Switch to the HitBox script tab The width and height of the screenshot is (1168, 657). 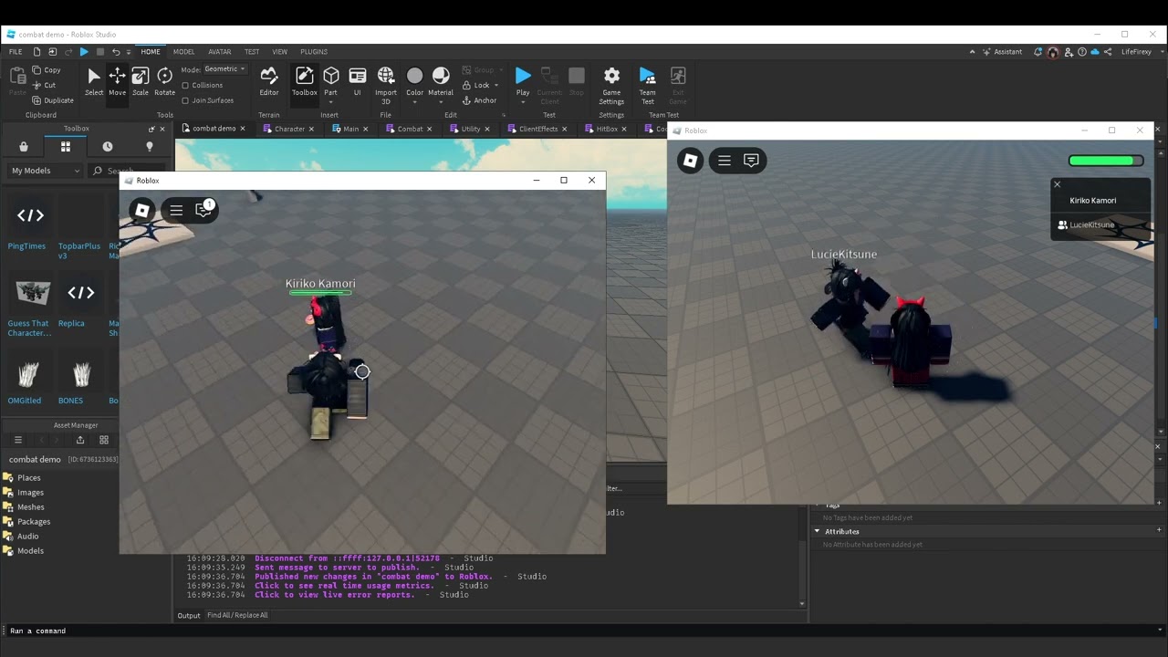click(606, 129)
